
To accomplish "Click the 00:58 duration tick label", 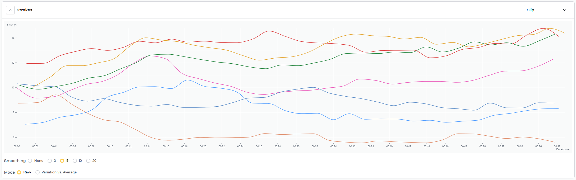I will click(x=557, y=146).
